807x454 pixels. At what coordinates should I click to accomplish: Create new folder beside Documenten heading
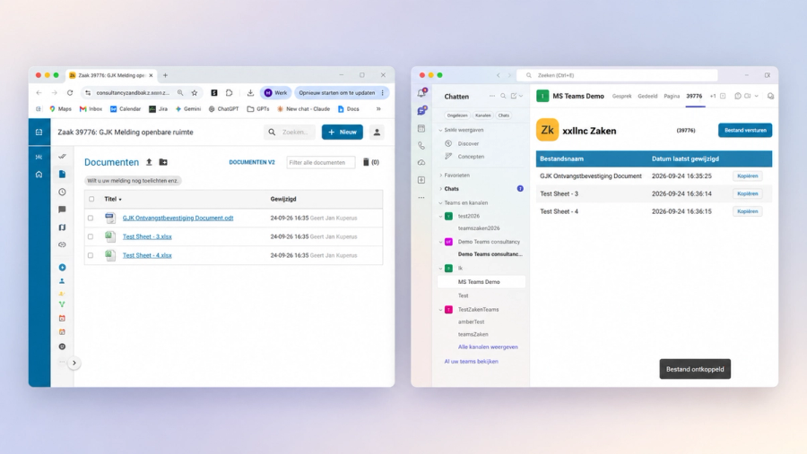tap(163, 162)
